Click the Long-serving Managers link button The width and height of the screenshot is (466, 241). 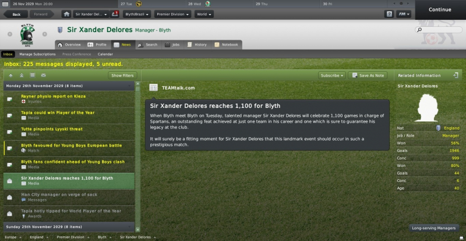(x=434, y=228)
